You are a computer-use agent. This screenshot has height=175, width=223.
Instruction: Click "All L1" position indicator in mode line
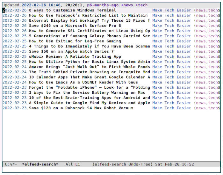click(73, 164)
